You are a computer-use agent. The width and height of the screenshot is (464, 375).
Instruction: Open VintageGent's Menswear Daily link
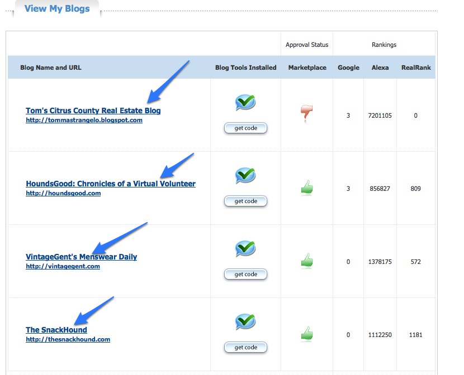point(82,257)
